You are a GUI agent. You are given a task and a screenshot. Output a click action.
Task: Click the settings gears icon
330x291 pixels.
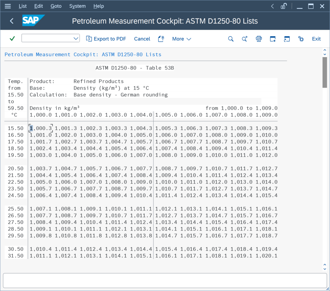point(301,39)
